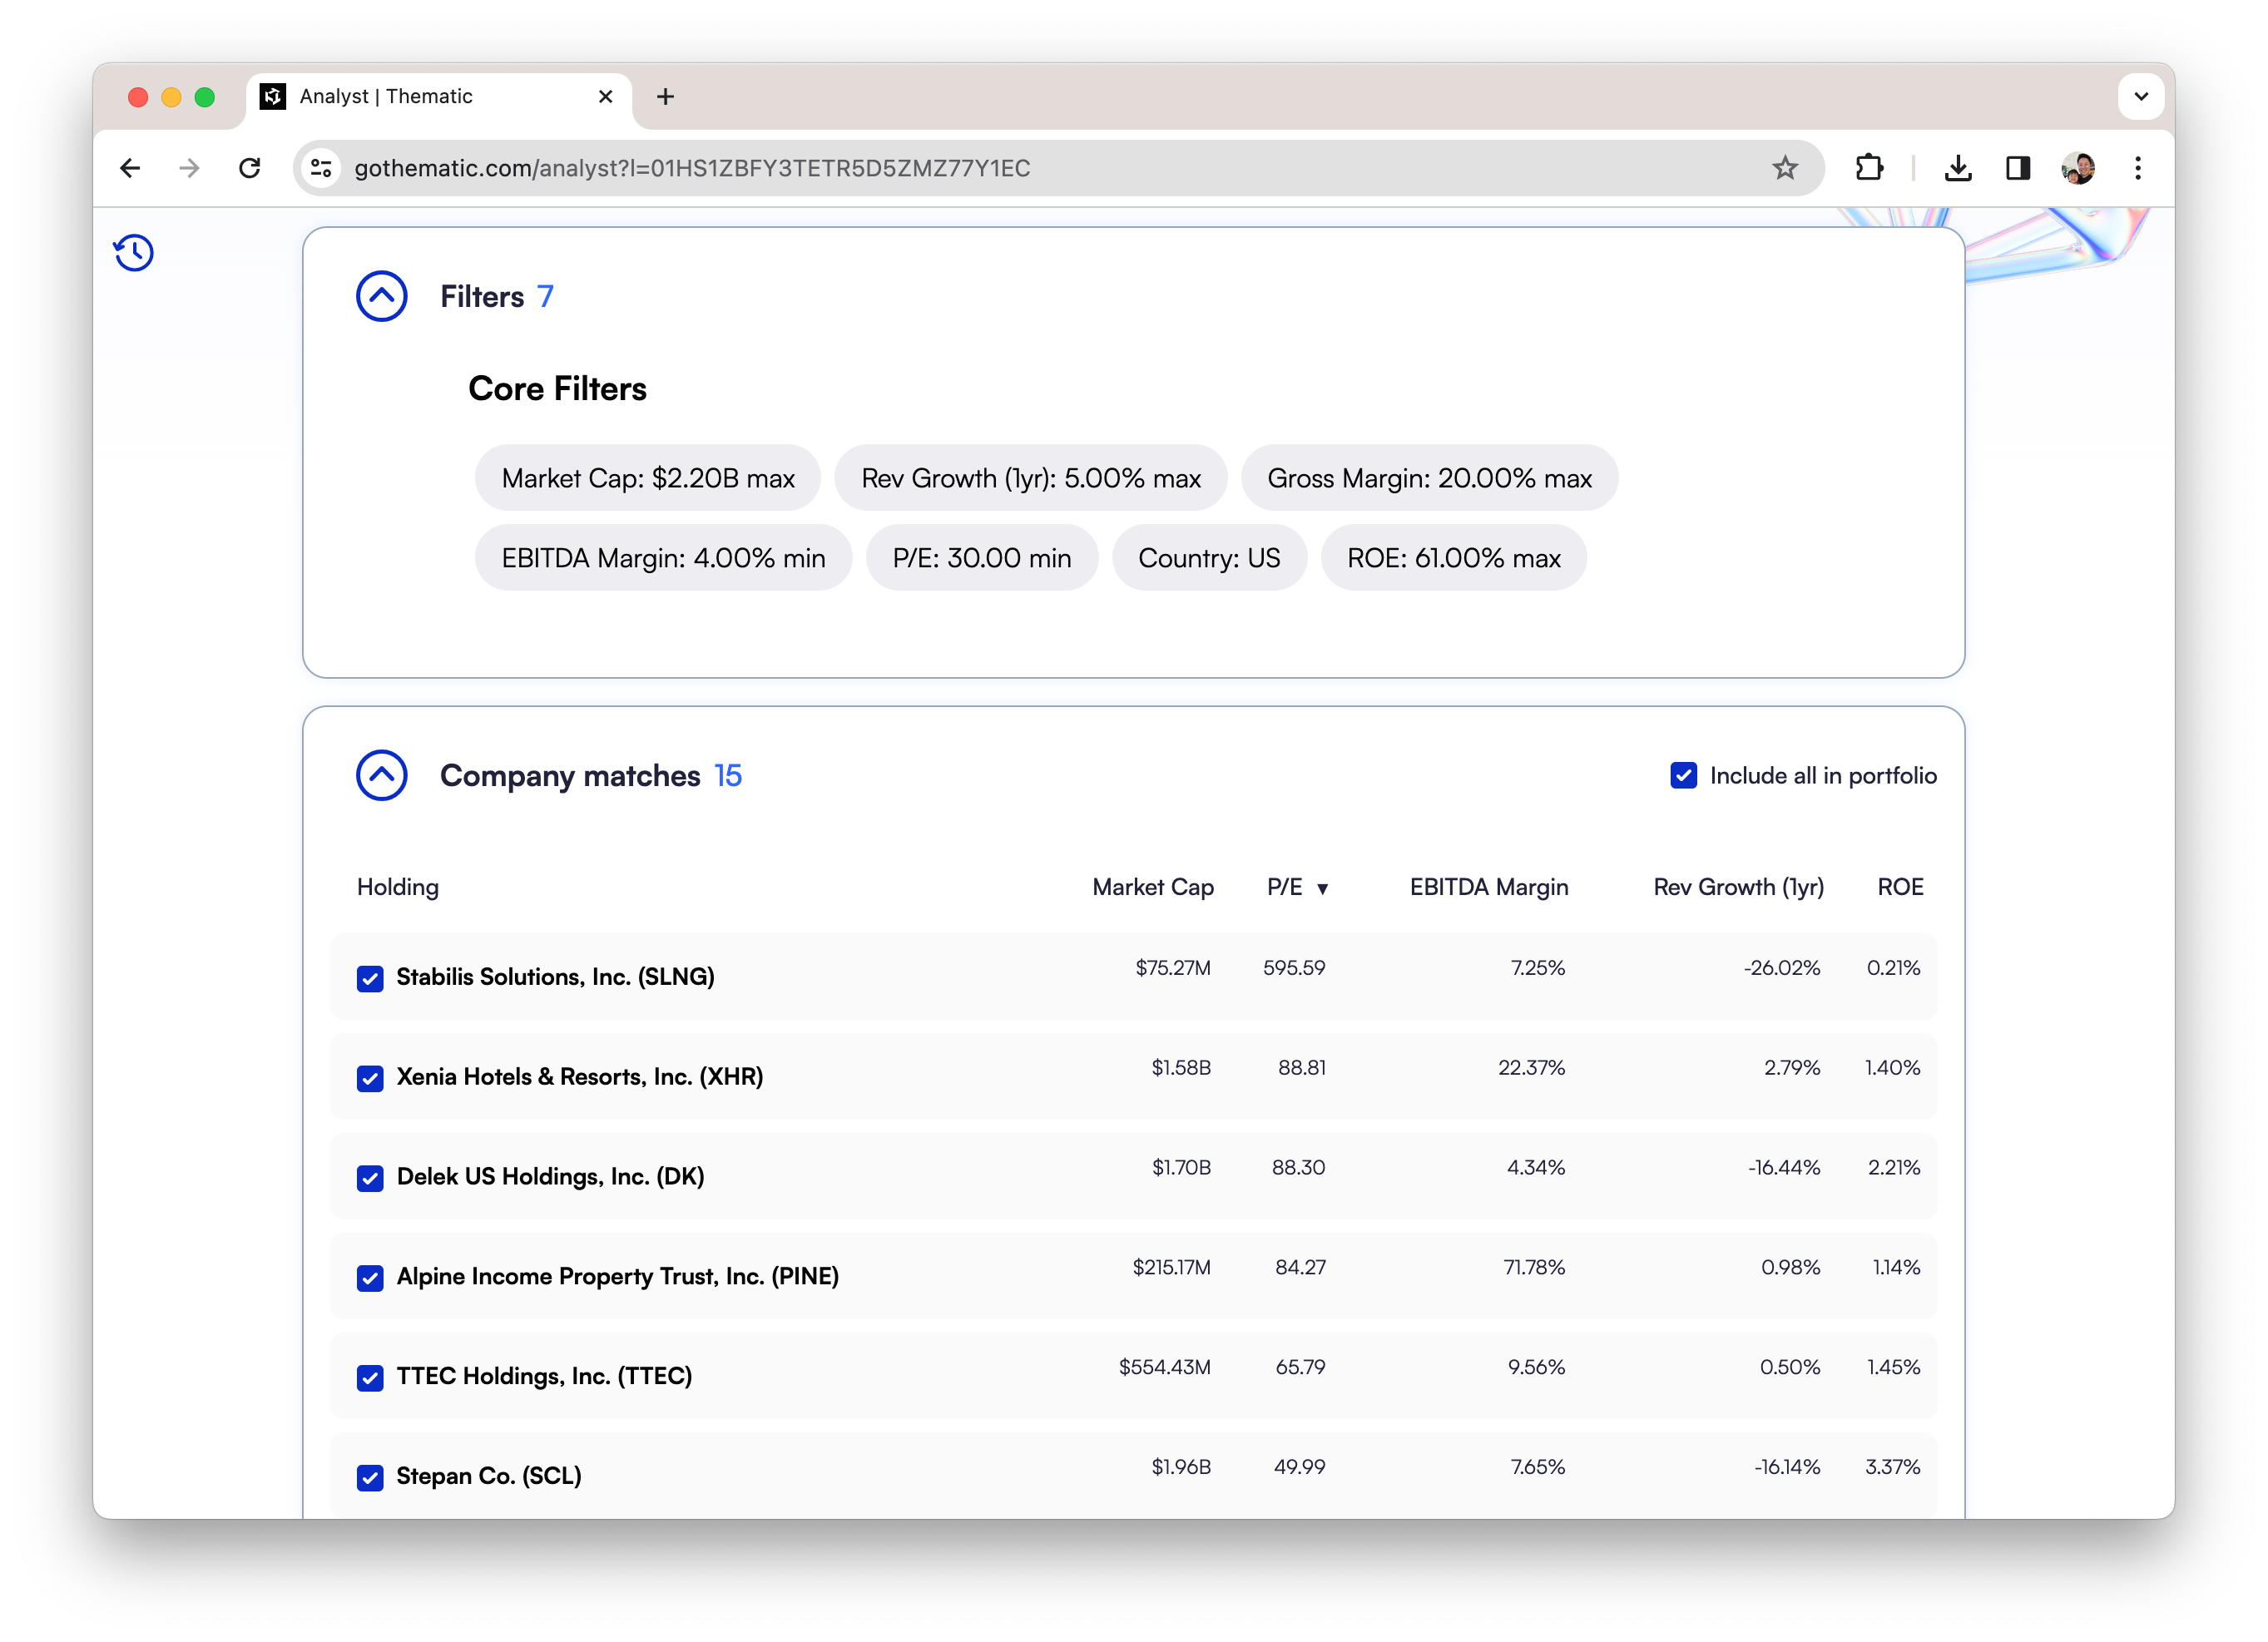Click the 71.78% EBITDA margin value
Image resolution: width=2268 pixels, height=1642 pixels.
coord(1534,1268)
